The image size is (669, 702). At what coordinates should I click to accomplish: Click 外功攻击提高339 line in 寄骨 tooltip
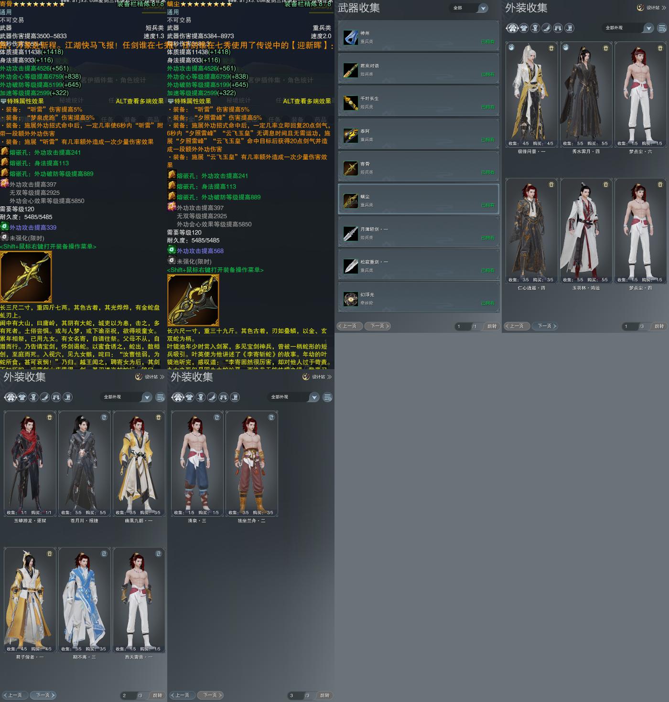click(x=33, y=227)
